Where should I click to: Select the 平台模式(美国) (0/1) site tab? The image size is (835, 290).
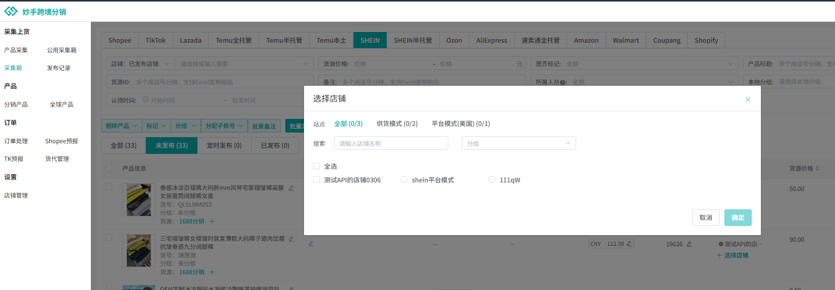(x=461, y=123)
